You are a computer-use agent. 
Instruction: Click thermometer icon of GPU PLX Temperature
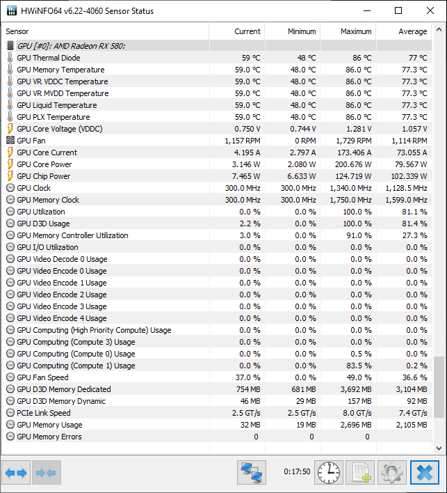point(10,117)
